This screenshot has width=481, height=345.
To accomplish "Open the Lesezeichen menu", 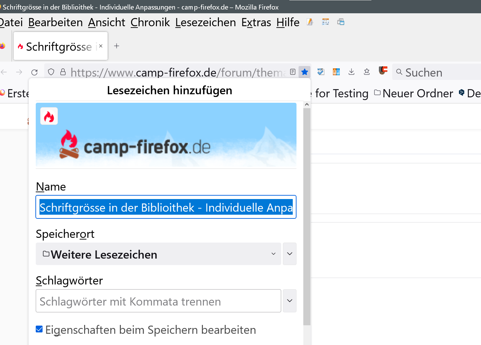I will [x=205, y=22].
